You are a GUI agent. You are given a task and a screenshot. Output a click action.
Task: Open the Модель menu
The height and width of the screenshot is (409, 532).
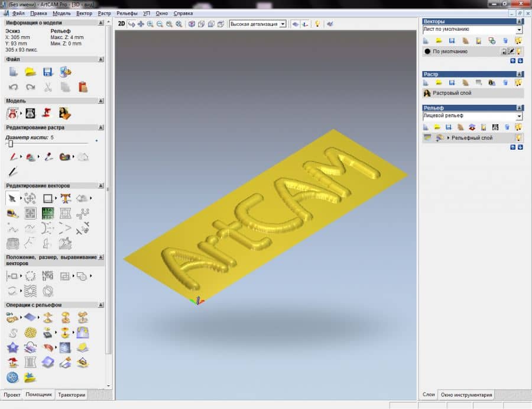(x=61, y=13)
